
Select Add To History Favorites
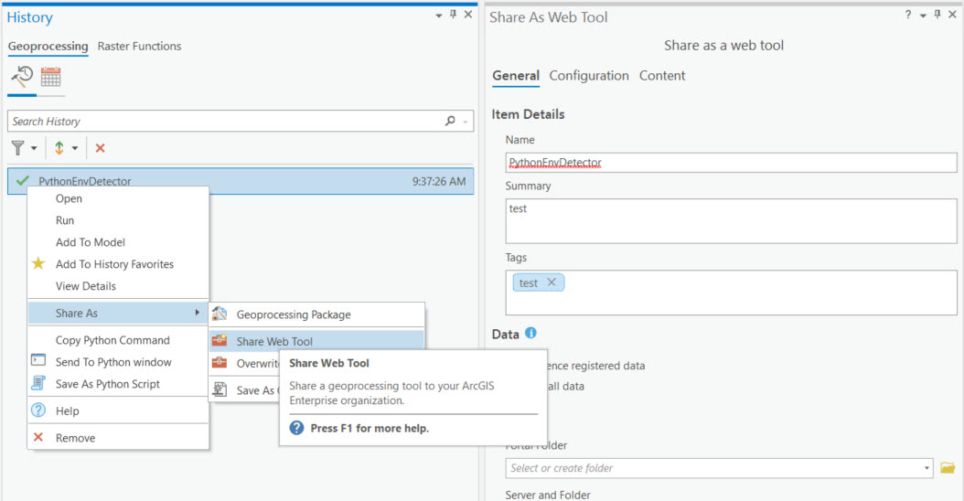coord(114,264)
